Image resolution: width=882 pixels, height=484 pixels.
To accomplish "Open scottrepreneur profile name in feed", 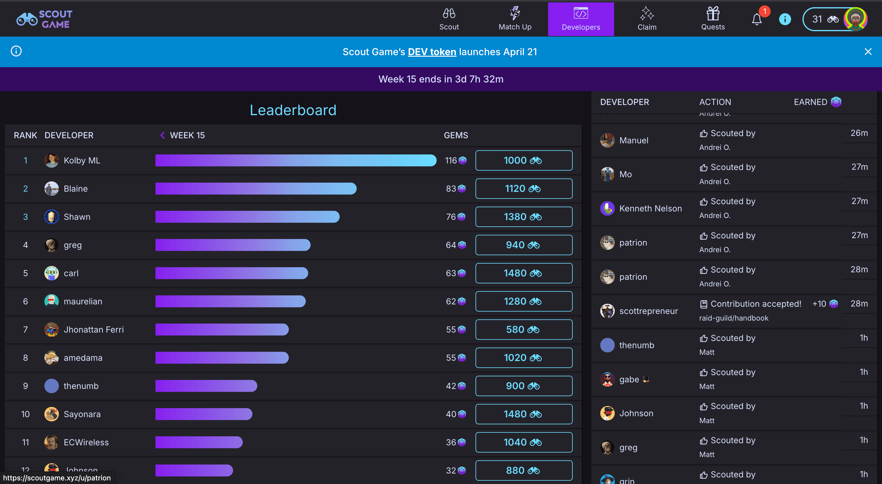I will (x=648, y=311).
